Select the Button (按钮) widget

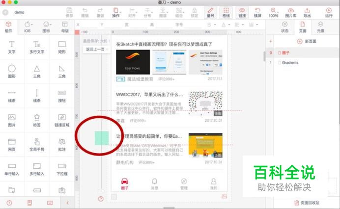pos(62,96)
